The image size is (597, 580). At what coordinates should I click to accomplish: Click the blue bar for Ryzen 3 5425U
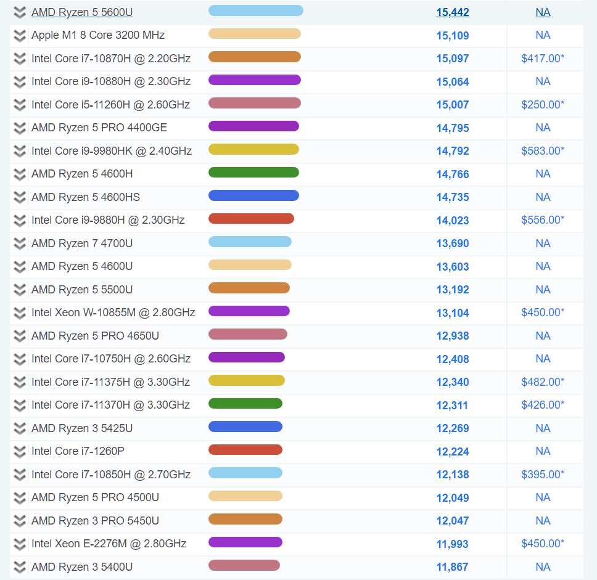click(x=245, y=427)
